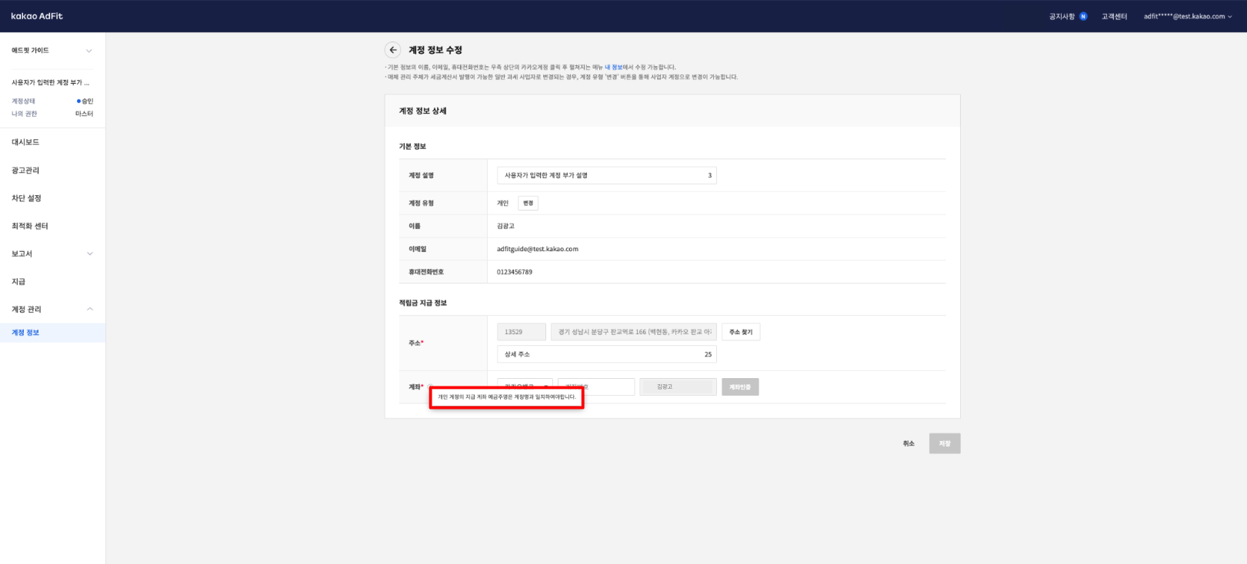Click the kakao AdFit logo
Screen dimensions: 1247x564
(37, 16)
